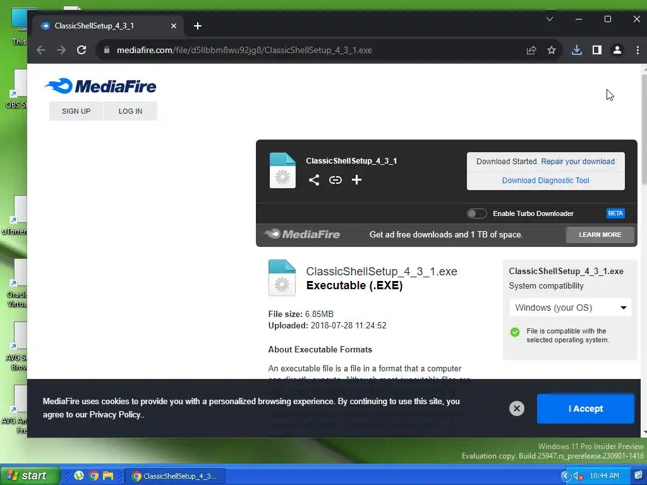
Task: Open the Download Diagnostic Tool link
Action: click(545, 181)
